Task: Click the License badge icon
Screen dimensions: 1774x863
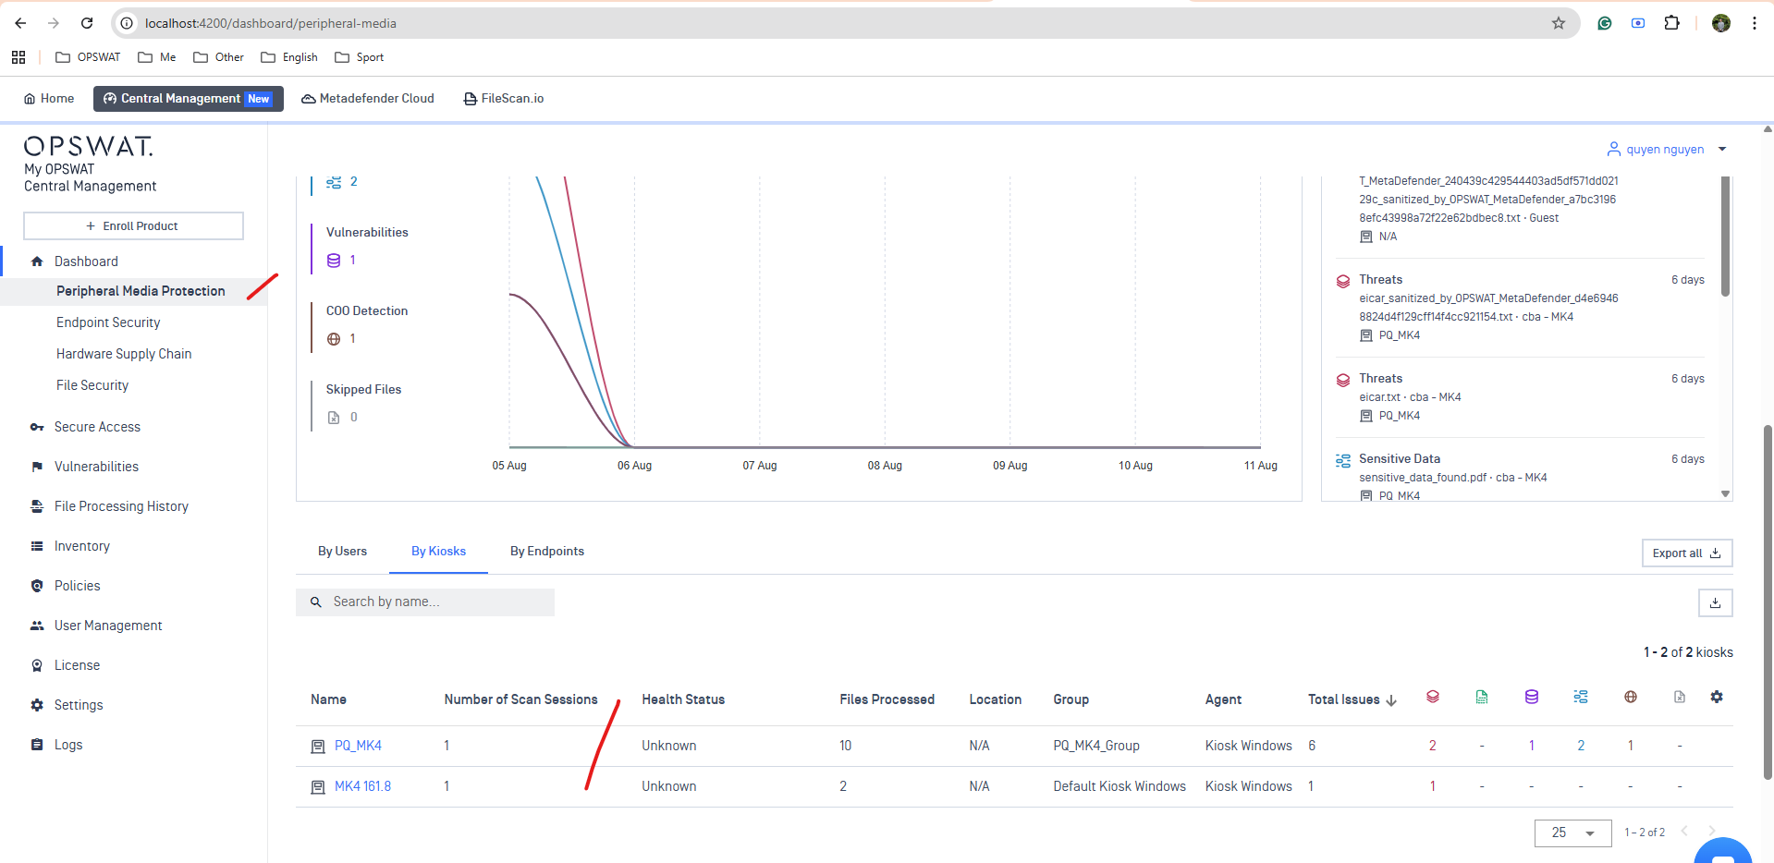Action: click(37, 665)
